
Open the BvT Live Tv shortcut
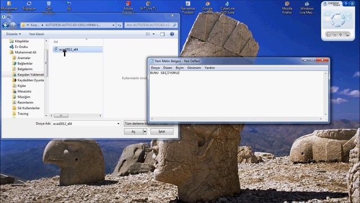148,6
